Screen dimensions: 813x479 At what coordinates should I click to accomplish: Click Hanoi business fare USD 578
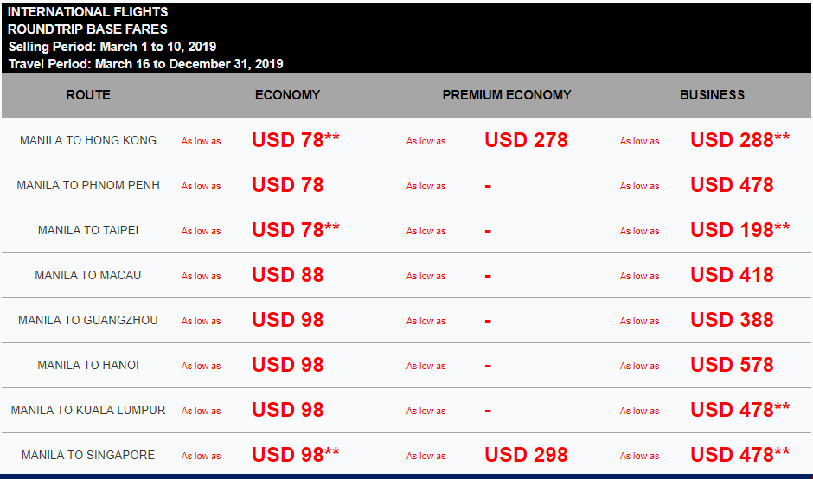(x=732, y=365)
